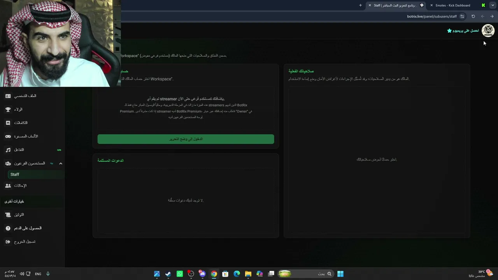Open site settings icon beside the URL
The width and height of the screenshot is (498, 280).
point(462,16)
